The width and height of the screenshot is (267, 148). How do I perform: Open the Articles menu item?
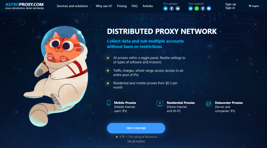[x=148, y=6]
